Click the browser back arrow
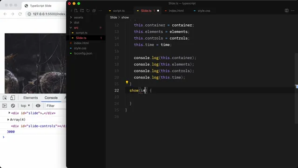Viewport: 298px width, 168px height. click(x=5, y=14)
